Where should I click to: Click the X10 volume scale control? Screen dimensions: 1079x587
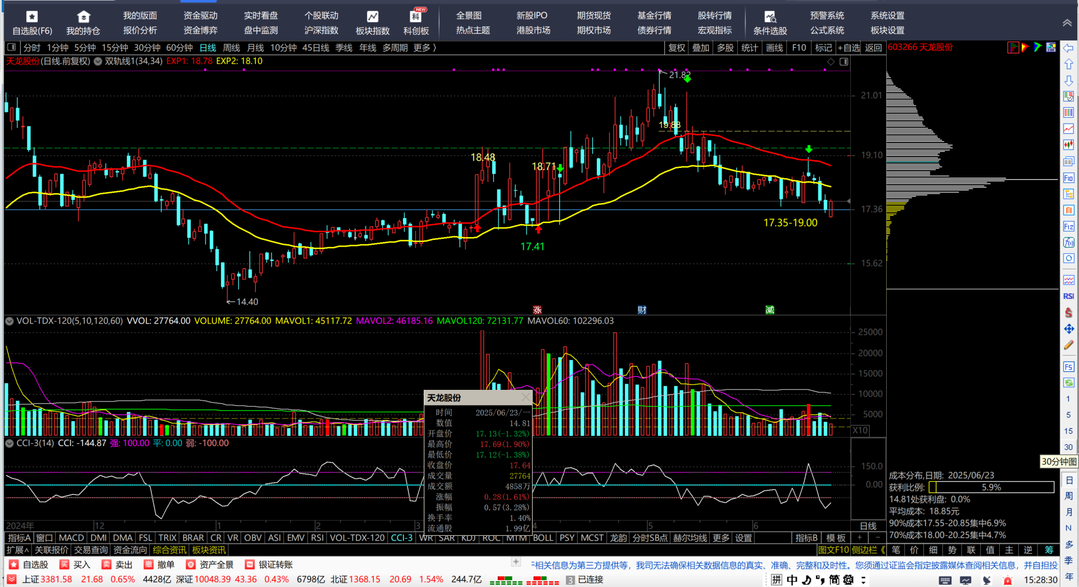point(860,430)
